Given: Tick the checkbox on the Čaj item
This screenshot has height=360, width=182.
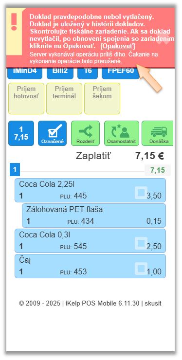Looking at the screenshot, I should [141, 269].
